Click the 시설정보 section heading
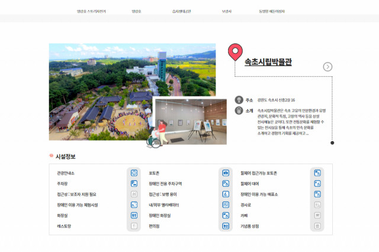 66,156
